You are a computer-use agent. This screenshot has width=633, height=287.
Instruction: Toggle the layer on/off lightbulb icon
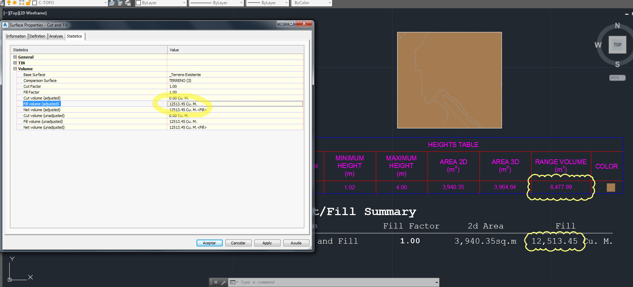(9, 3)
